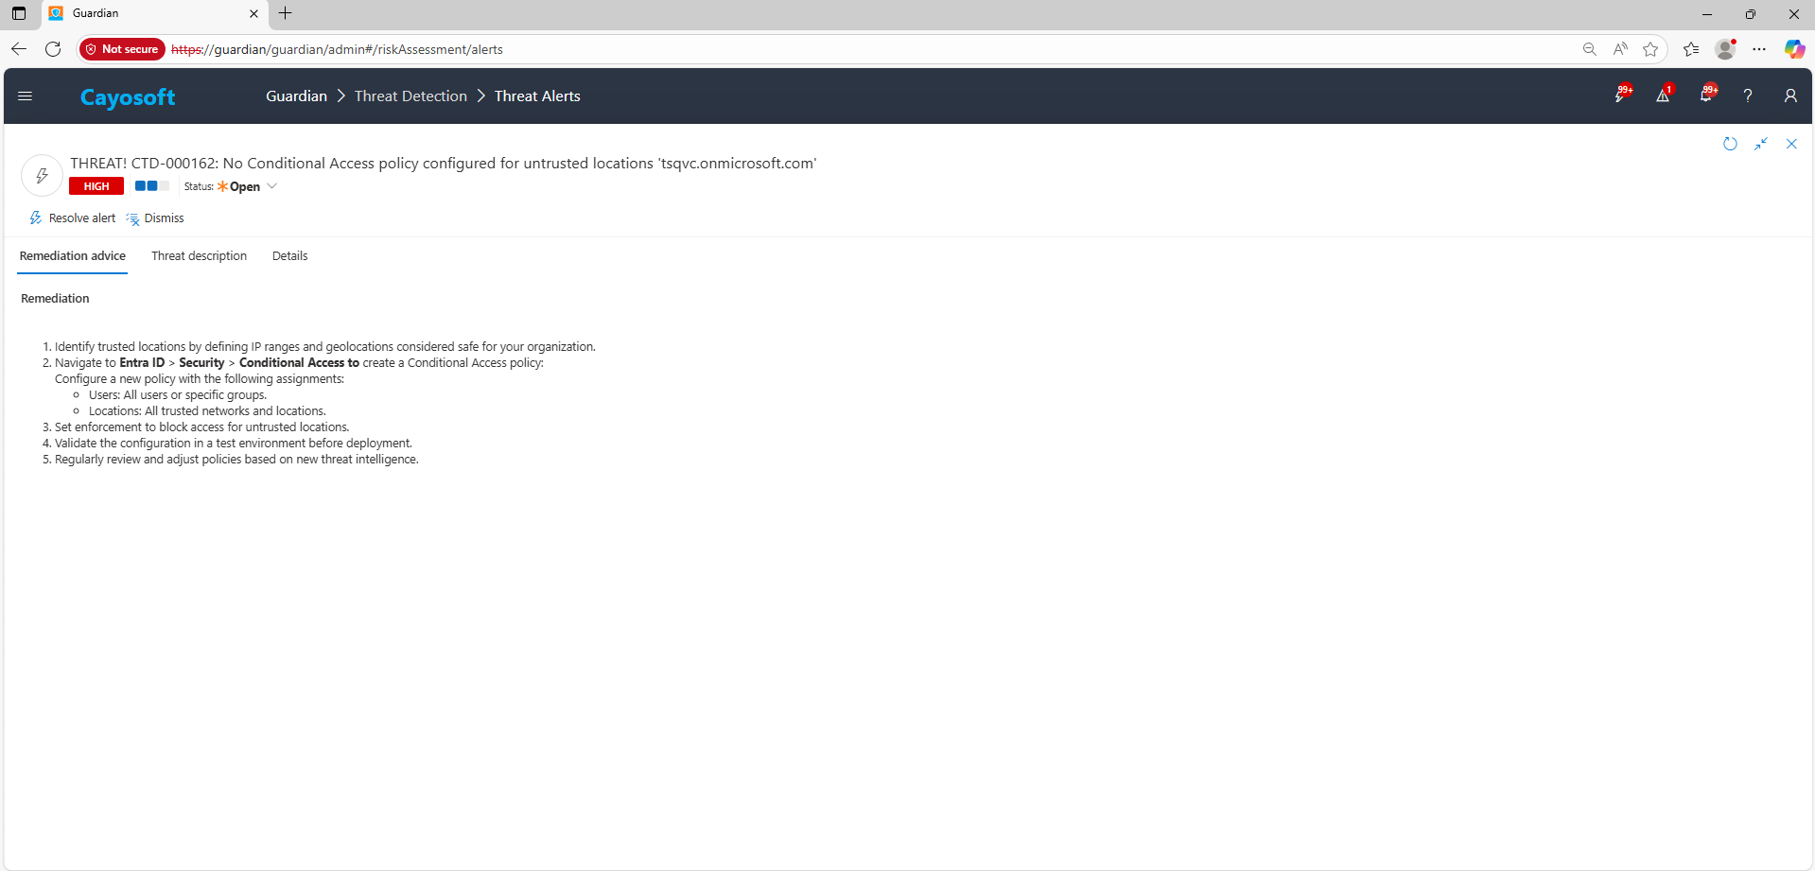Switch to the Threat description tab

[x=199, y=256]
